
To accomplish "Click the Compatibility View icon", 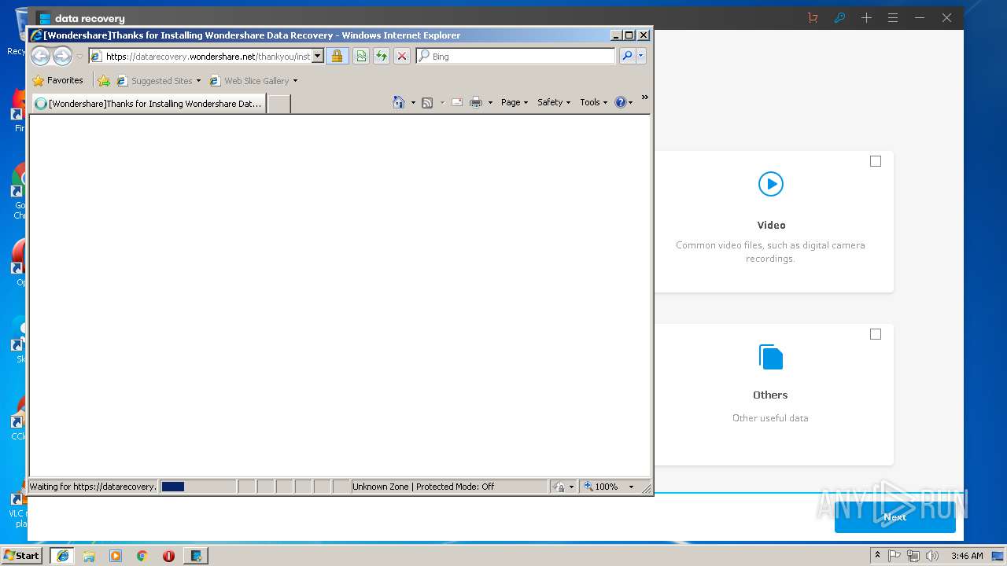I will [x=360, y=56].
